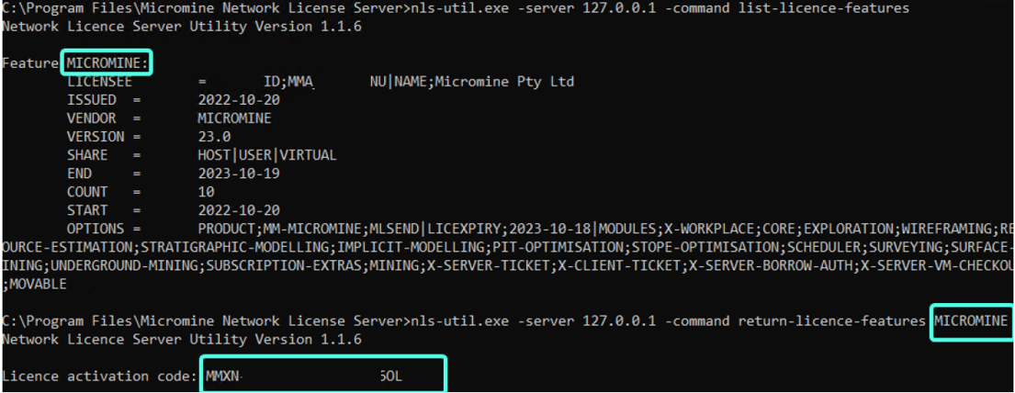Viewport: 1015px width, 393px height.
Task: Click the activation code starting with MMXN
Action: click(x=304, y=376)
